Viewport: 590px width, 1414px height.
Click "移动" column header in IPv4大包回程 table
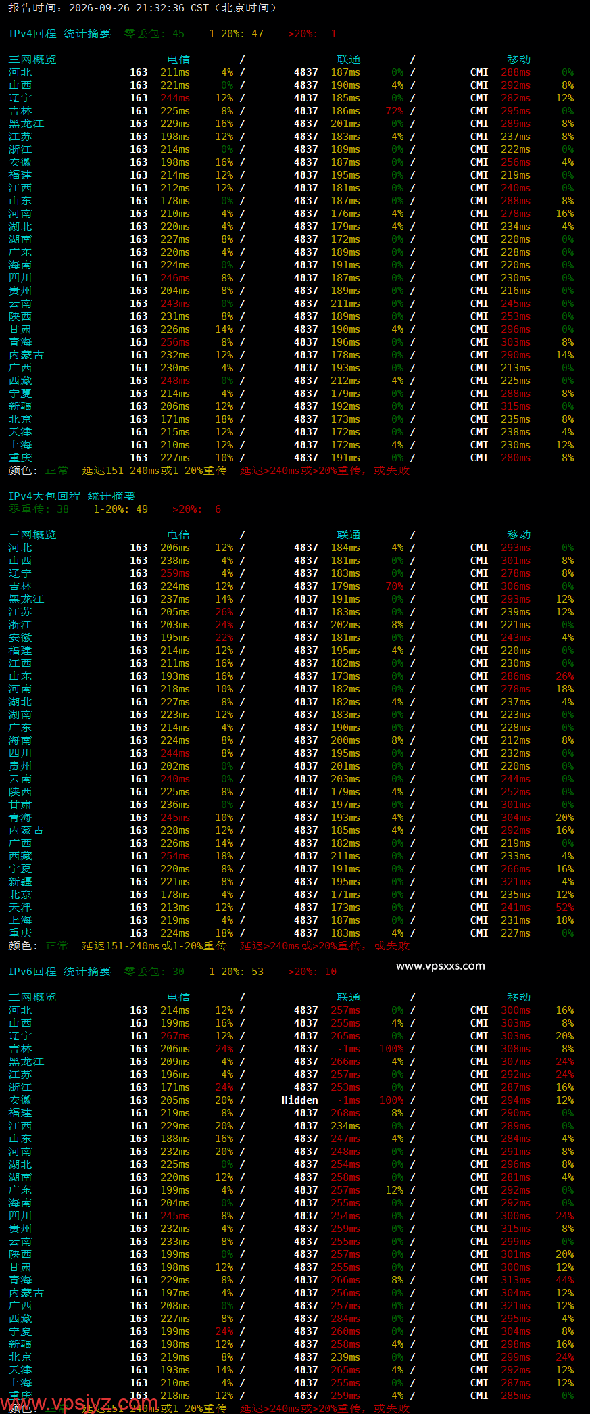(519, 535)
